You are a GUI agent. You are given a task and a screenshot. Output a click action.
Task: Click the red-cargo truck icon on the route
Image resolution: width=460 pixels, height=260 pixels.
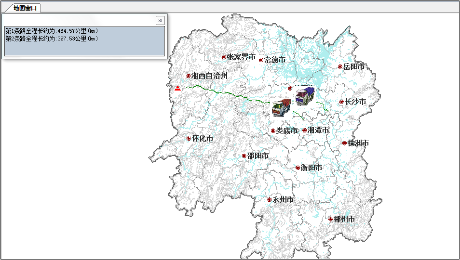pyautogui.click(x=282, y=107)
